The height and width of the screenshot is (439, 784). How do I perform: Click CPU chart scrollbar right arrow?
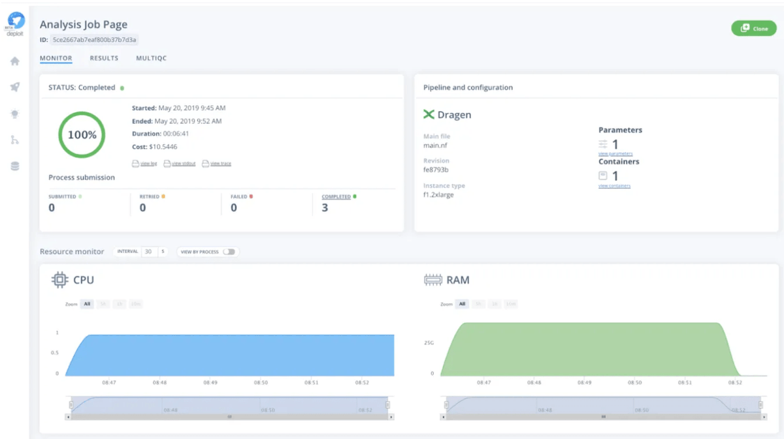click(391, 416)
